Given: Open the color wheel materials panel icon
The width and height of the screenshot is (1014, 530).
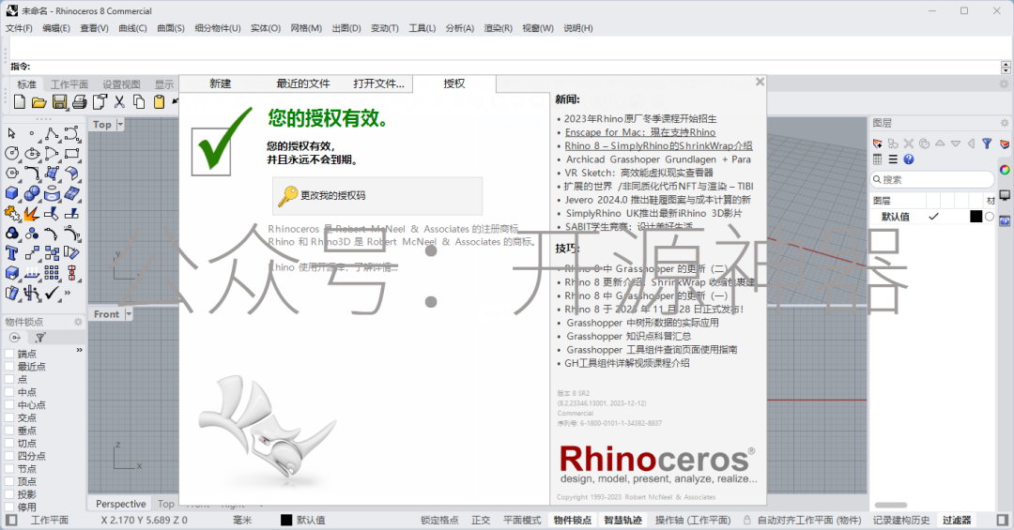Looking at the screenshot, I should 1005,170.
